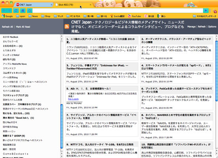Screen dimensions: 218x158
Task: Open article 4 about spモード
Action: pyautogui.click(x=176, y=67)
